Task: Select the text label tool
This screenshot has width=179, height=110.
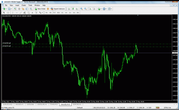Action: pyautogui.click(x=36, y=13)
